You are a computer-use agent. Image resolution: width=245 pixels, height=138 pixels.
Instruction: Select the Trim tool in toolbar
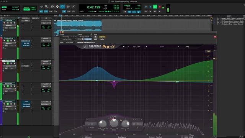52,7
